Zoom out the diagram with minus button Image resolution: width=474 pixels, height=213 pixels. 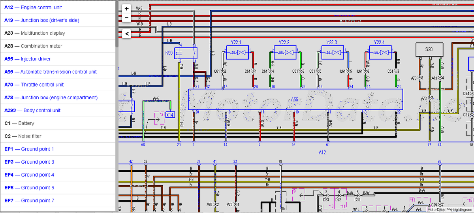pyautogui.click(x=126, y=18)
